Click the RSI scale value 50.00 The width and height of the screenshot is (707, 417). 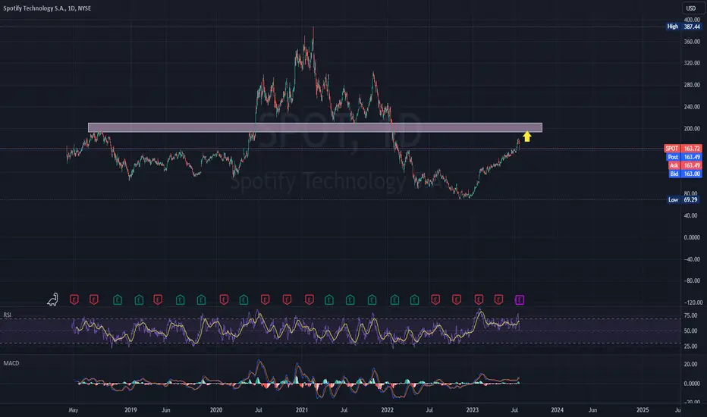click(690, 331)
